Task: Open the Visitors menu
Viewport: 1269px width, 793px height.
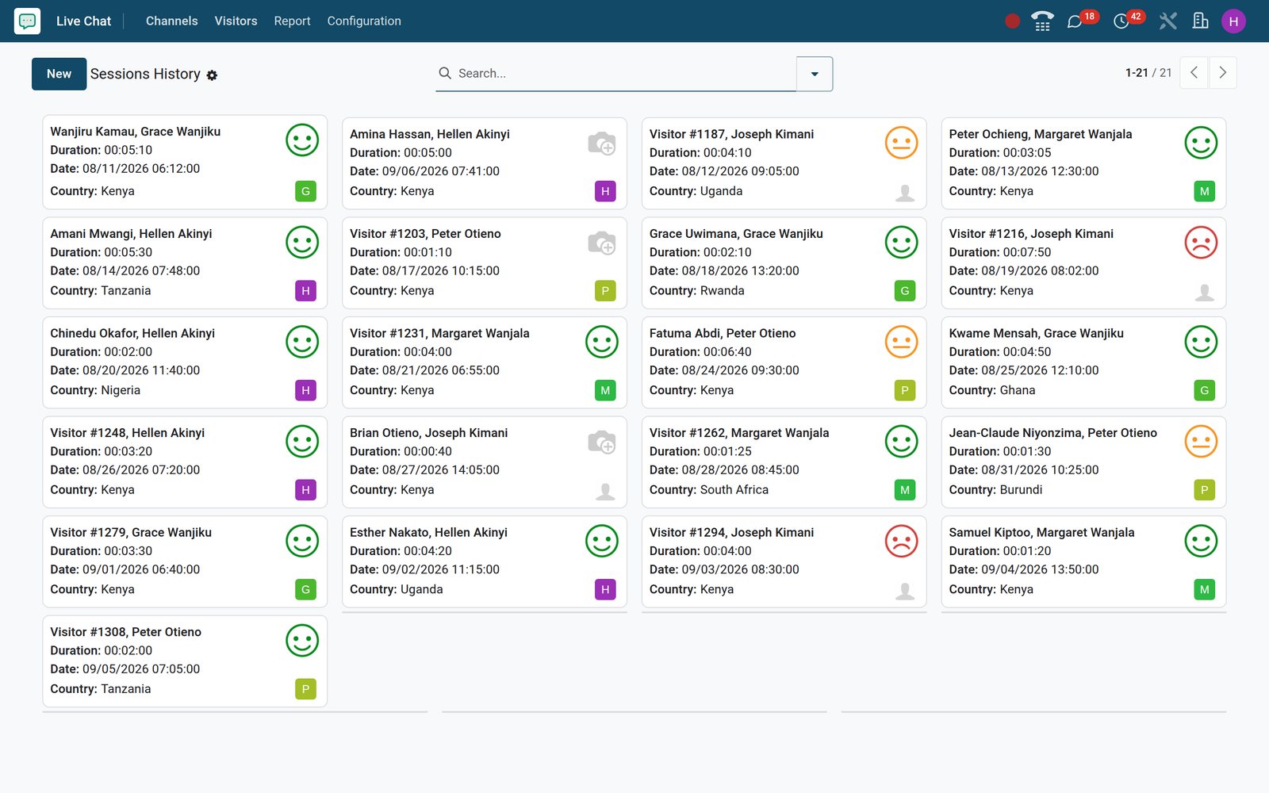Action: [x=236, y=21]
